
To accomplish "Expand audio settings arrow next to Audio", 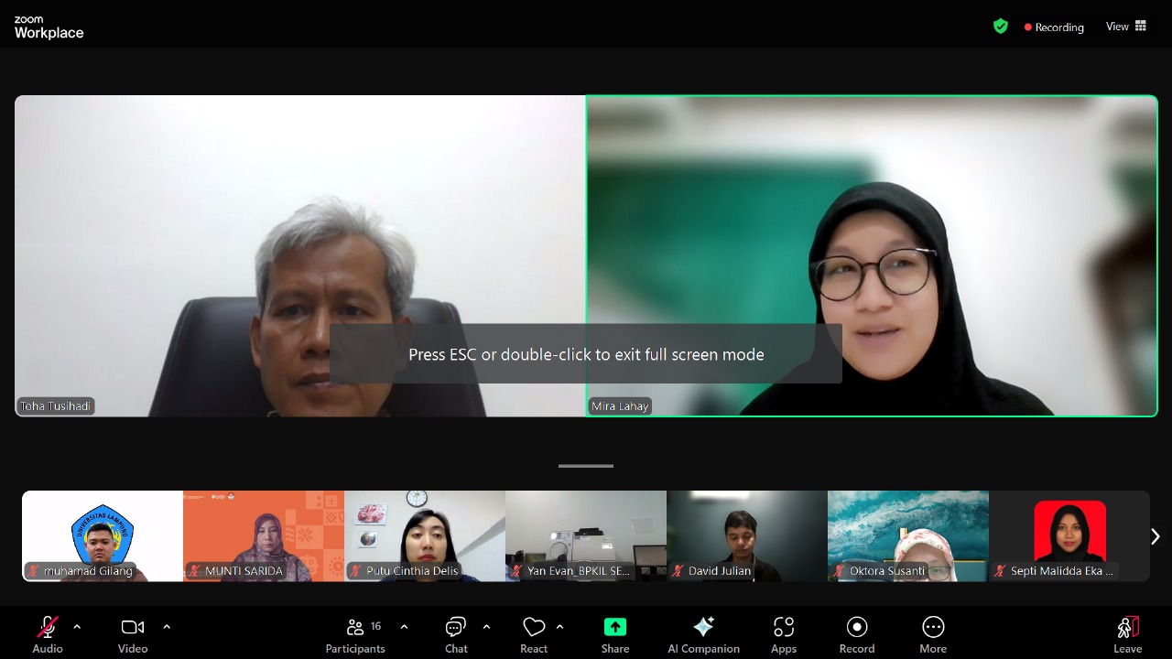I will 77,627.
